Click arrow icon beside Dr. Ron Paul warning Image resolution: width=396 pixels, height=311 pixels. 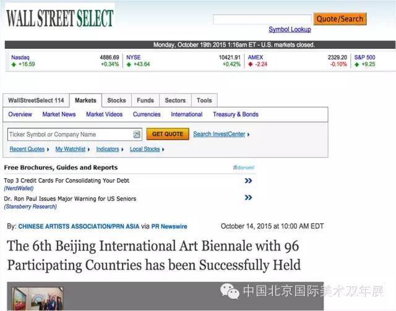coord(248,198)
